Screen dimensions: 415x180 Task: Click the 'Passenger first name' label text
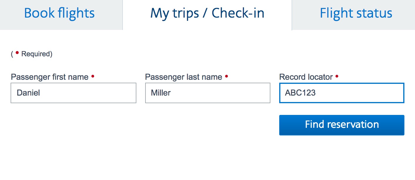point(49,77)
